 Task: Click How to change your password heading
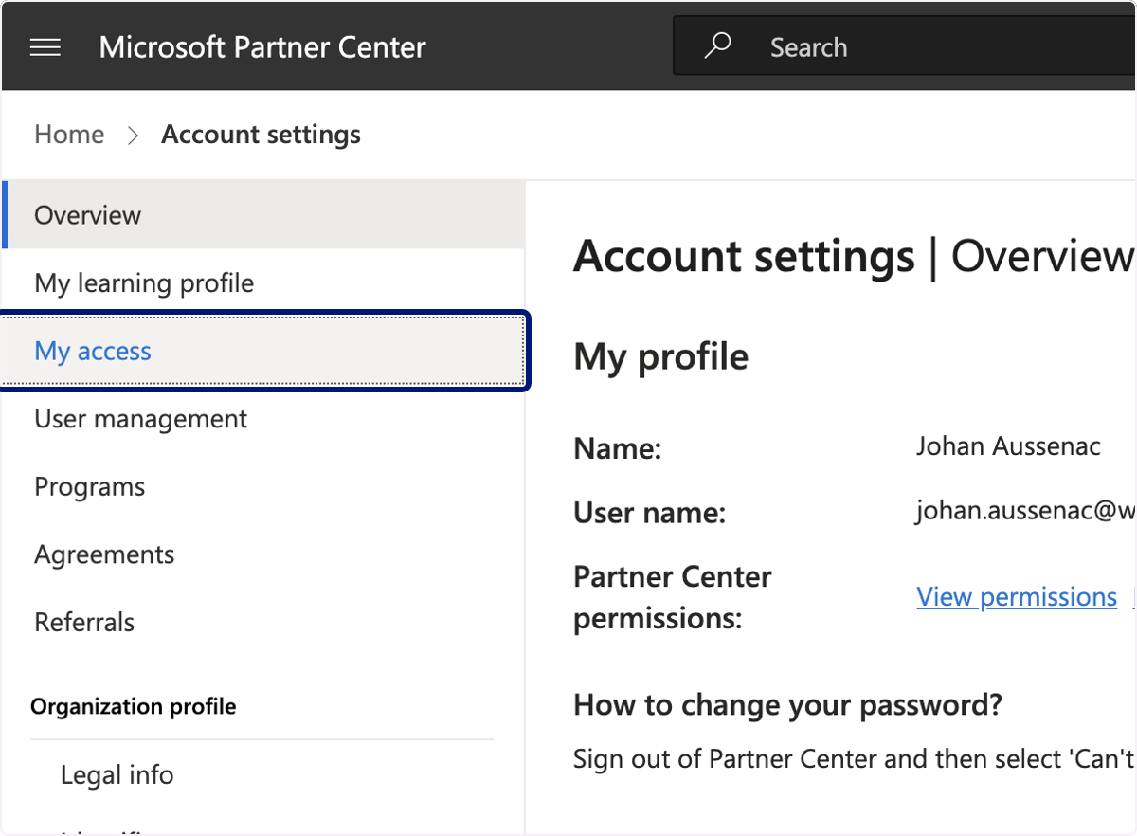[788, 705]
